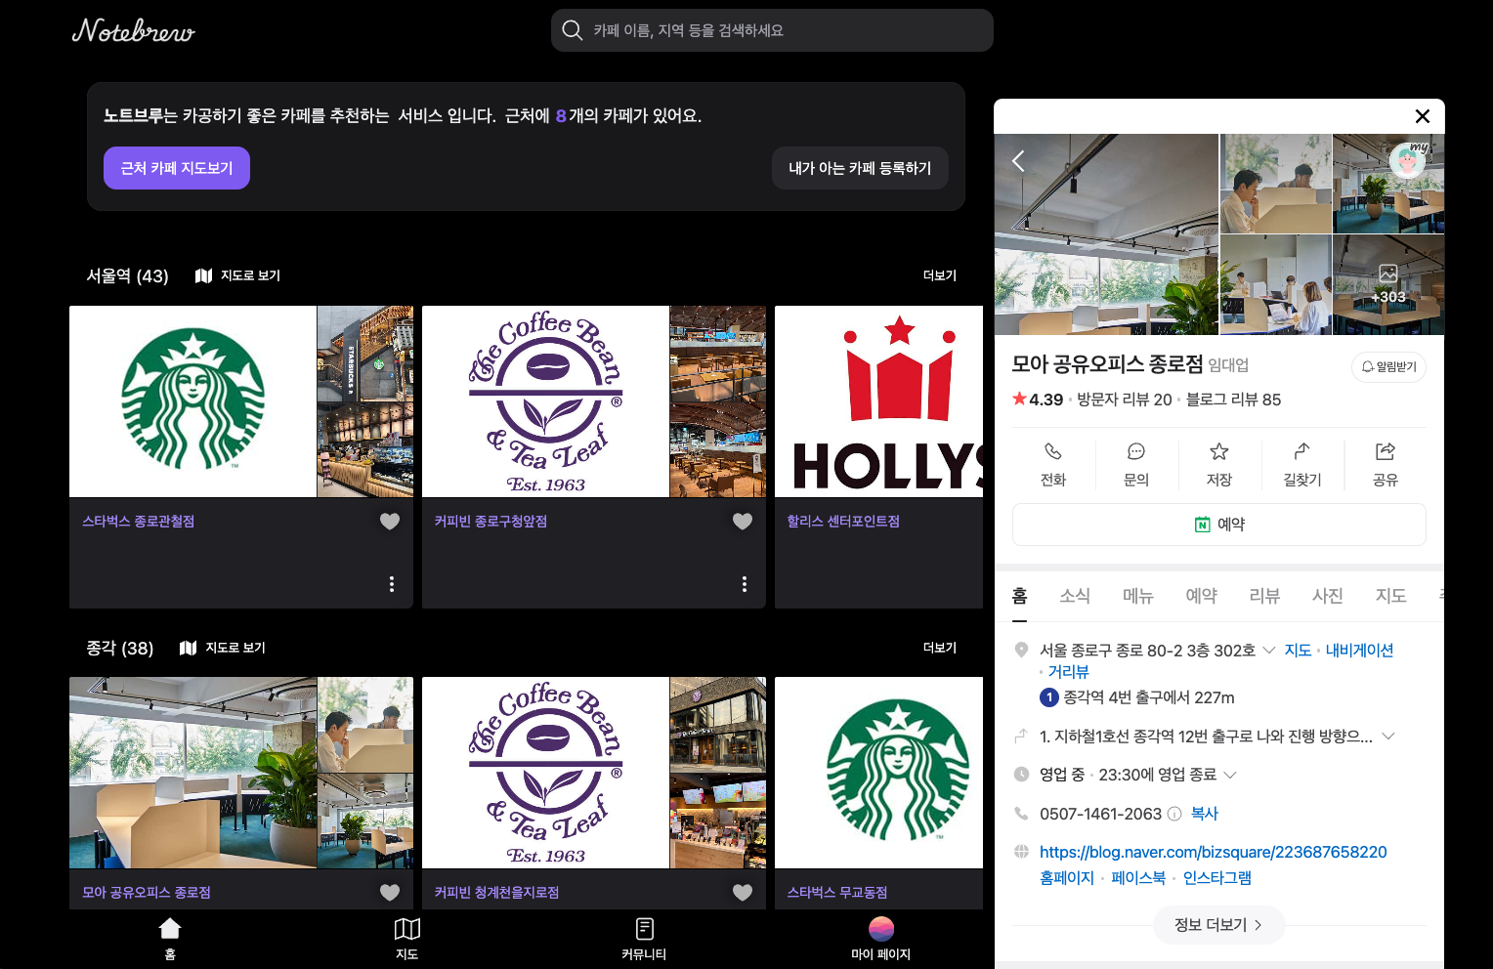Favorite 커피빈 청계천을지로점 with the heart

pyautogui.click(x=743, y=892)
